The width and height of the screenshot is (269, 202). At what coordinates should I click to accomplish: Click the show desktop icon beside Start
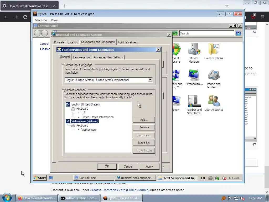51,178
